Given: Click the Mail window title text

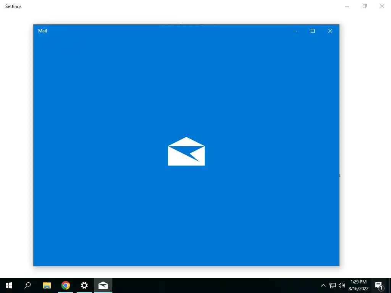Looking at the screenshot, I should pos(42,31).
